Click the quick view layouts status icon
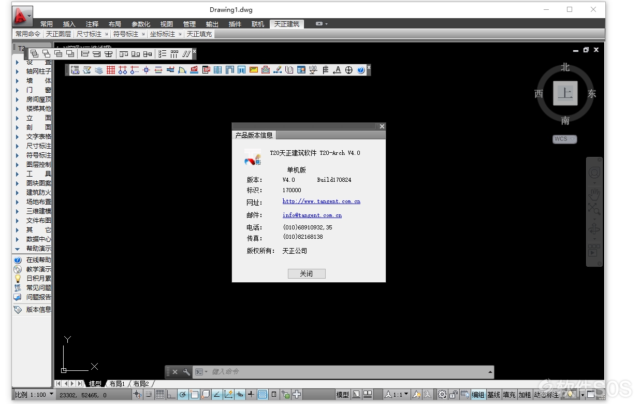 368,395
